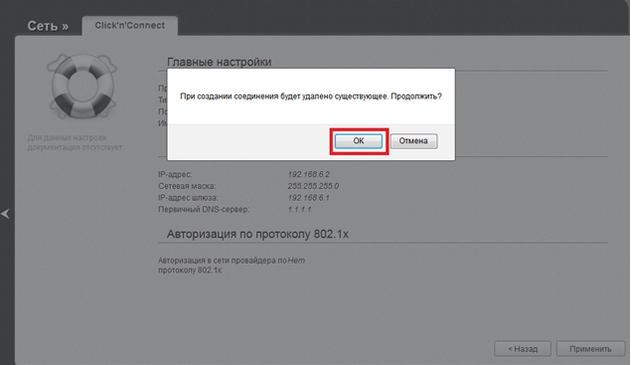Open the Click'n'Connect tab
Screen dimensions: 632x365
click(130, 26)
